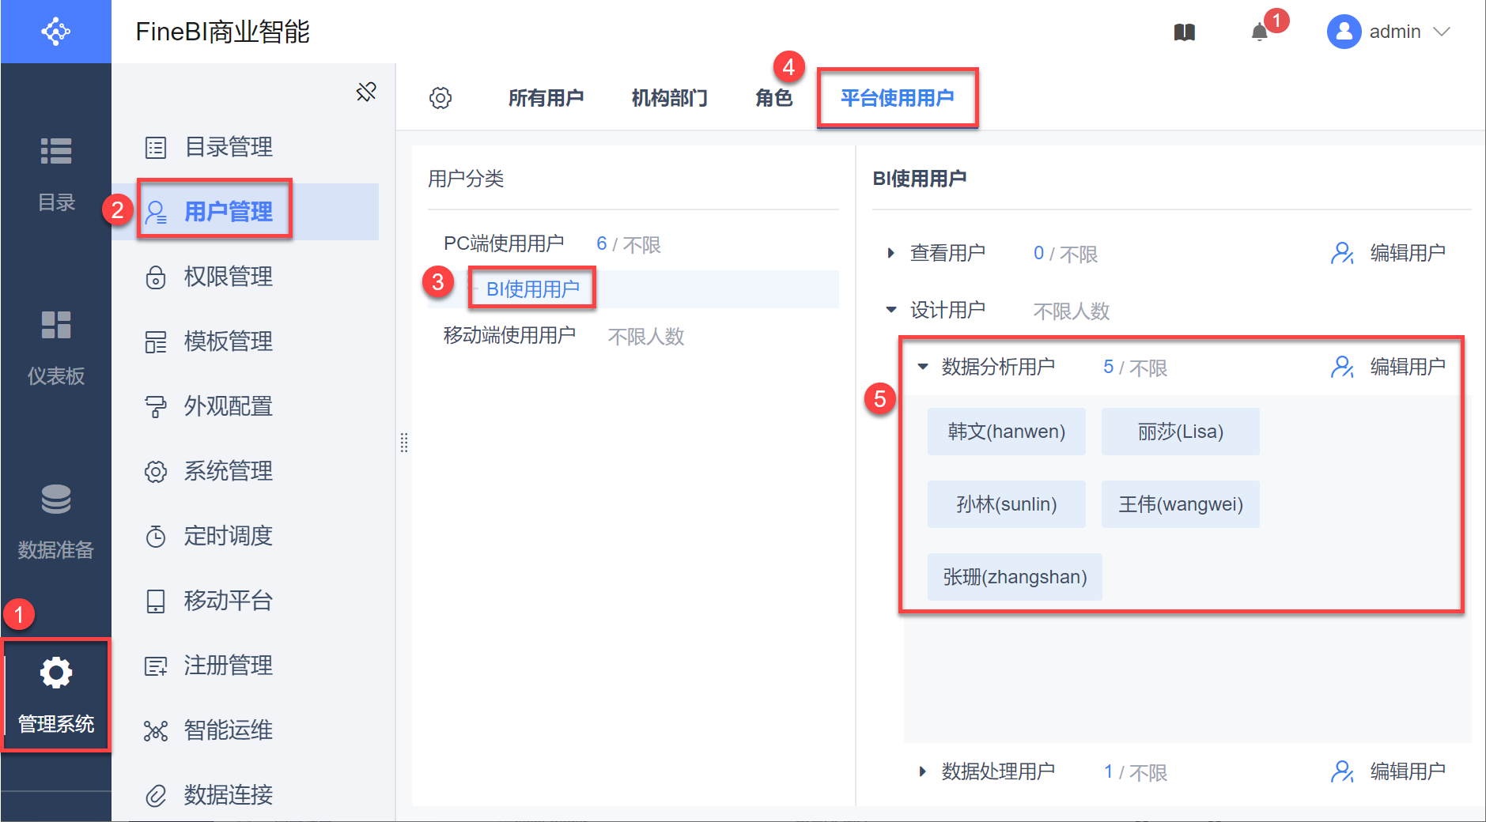Select PC端使用用户 category
Image resolution: width=1486 pixels, height=822 pixels.
coord(504,243)
